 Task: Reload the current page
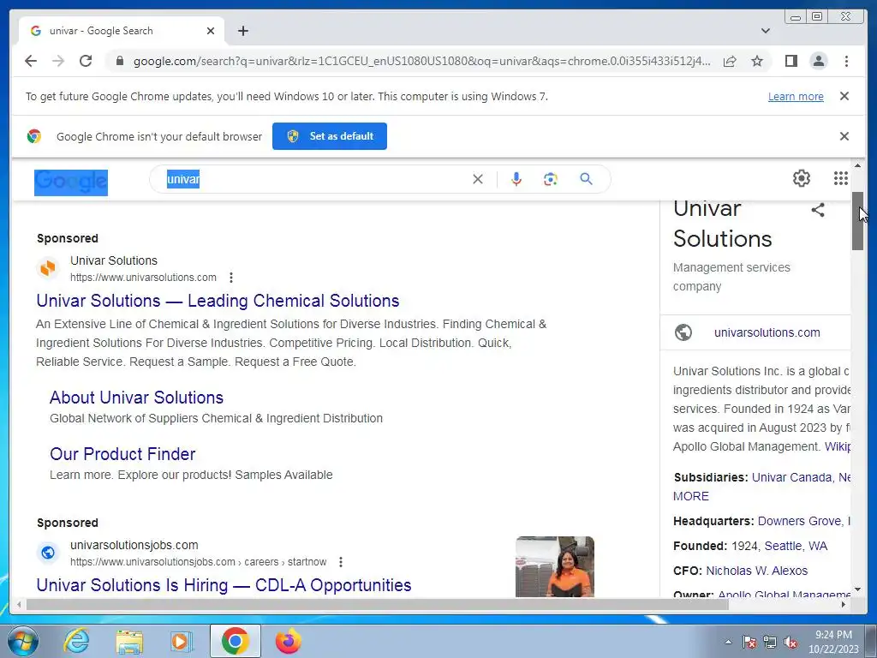coord(86,61)
